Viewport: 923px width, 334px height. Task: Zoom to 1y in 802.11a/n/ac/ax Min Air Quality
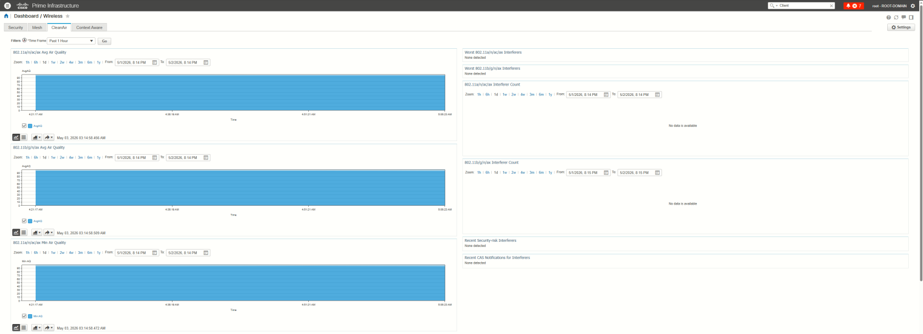click(x=99, y=253)
